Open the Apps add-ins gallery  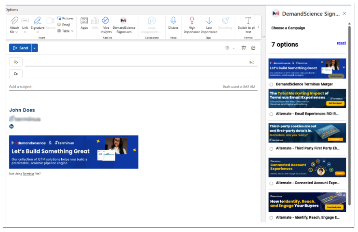point(84,23)
